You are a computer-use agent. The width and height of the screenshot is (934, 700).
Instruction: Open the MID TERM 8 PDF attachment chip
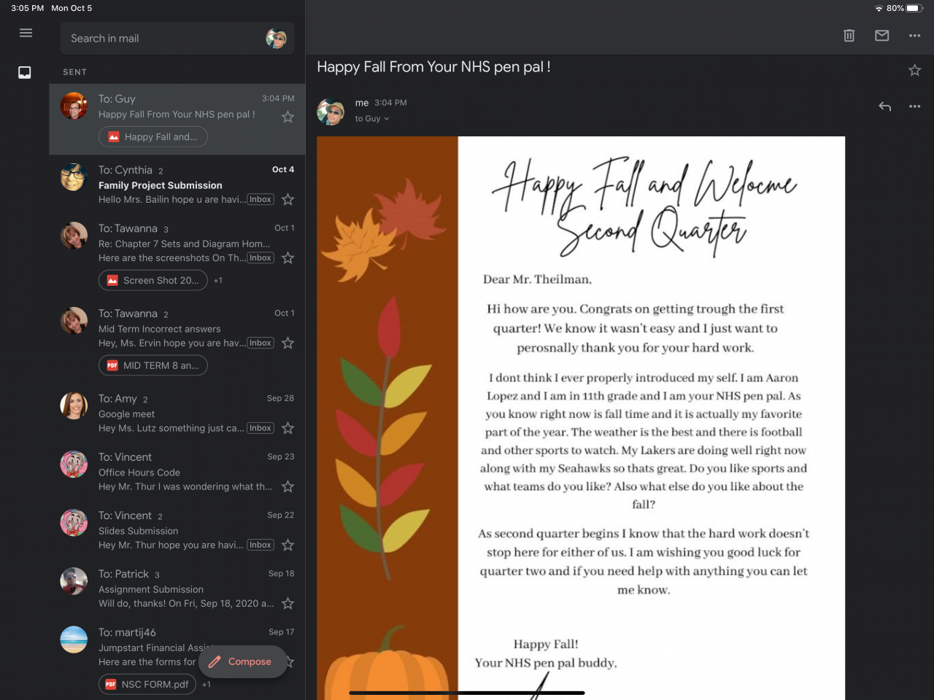(153, 365)
